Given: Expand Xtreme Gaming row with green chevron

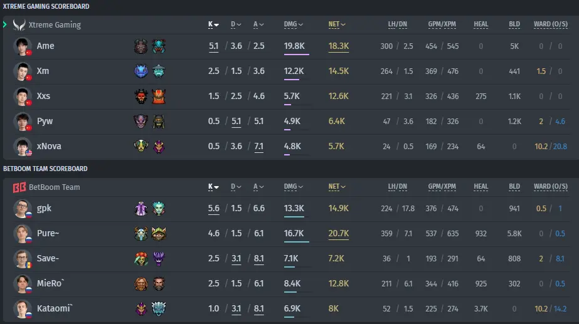Looking at the screenshot, I should click(x=5, y=24).
